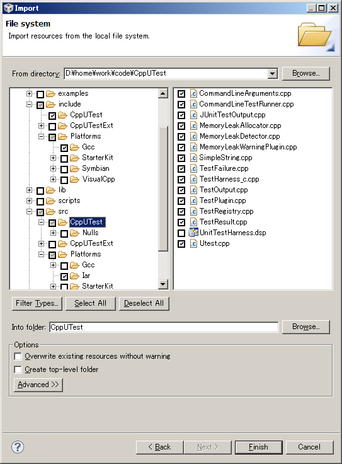Open the help question mark icon

click(x=18, y=447)
